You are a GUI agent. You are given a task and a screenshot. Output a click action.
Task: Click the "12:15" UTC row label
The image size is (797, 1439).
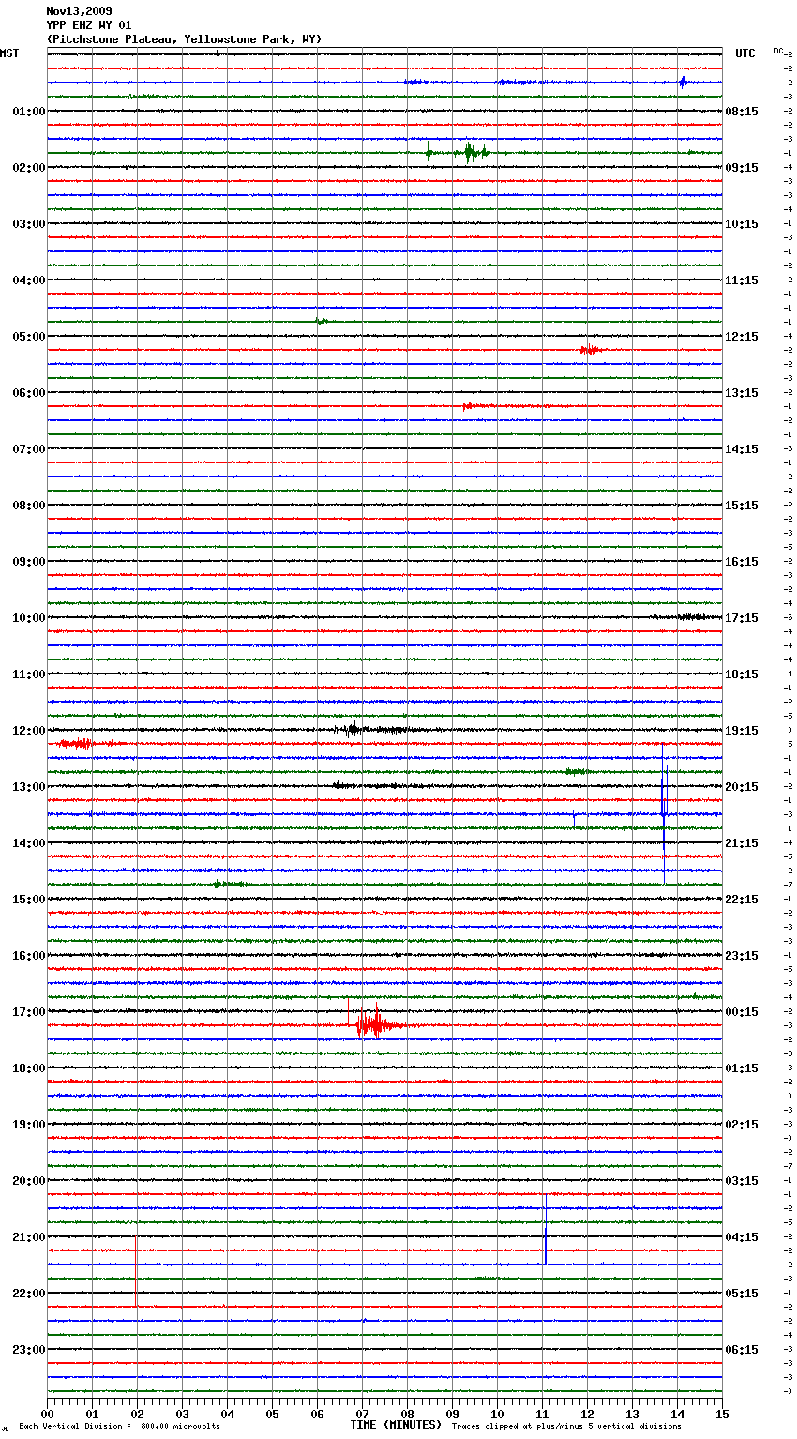742,337
